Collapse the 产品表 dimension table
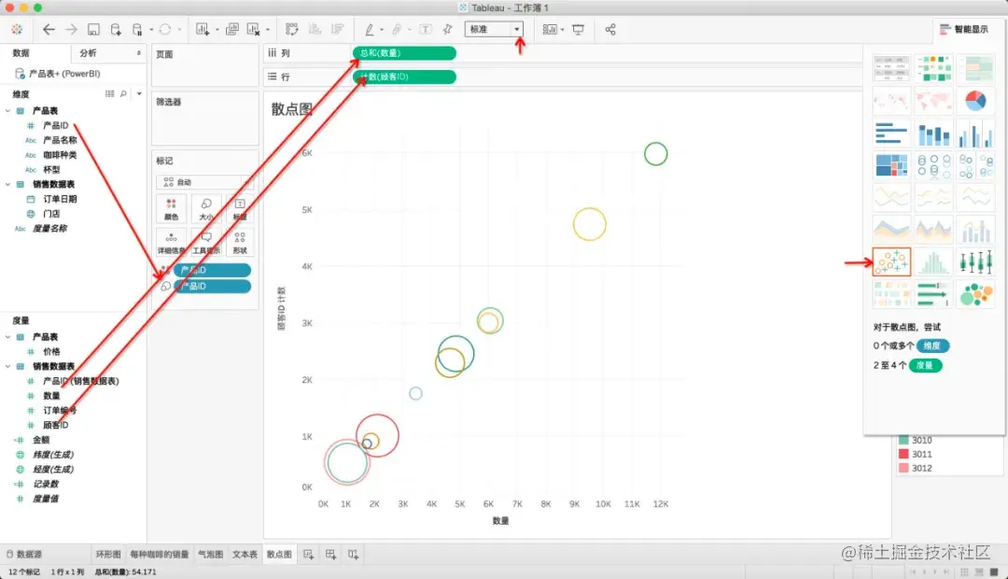1008x579 pixels. click(7, 110)
